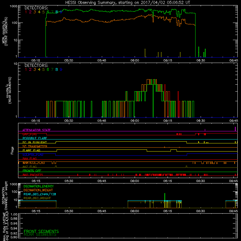Click the 06:45 tick under the decimation plot
The width and height of the screenshot is (241, 241).
coord(233,211)
